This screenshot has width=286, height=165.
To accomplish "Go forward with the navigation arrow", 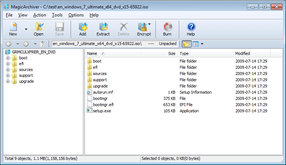I will click(x=26, y=44).
